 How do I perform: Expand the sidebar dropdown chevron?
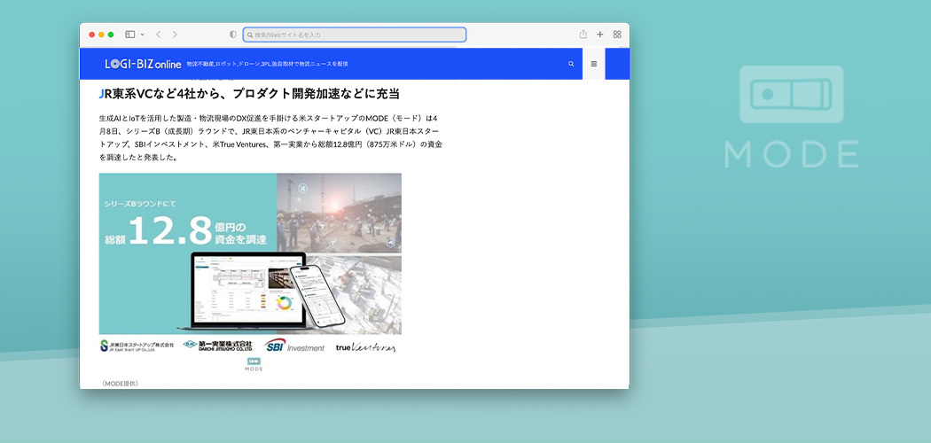tap(142, 35)
